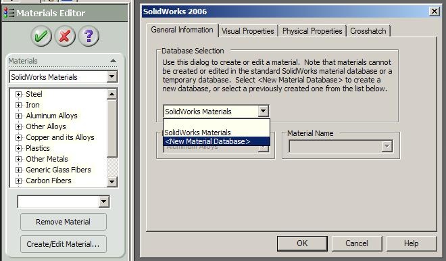Expand the Aluminum Alloys category
The image size is (446, 261).
click(18, 116)
